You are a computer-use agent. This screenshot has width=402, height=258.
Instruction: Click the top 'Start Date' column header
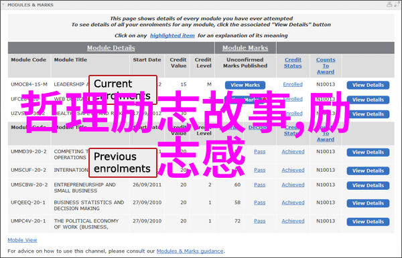[147, 59]
